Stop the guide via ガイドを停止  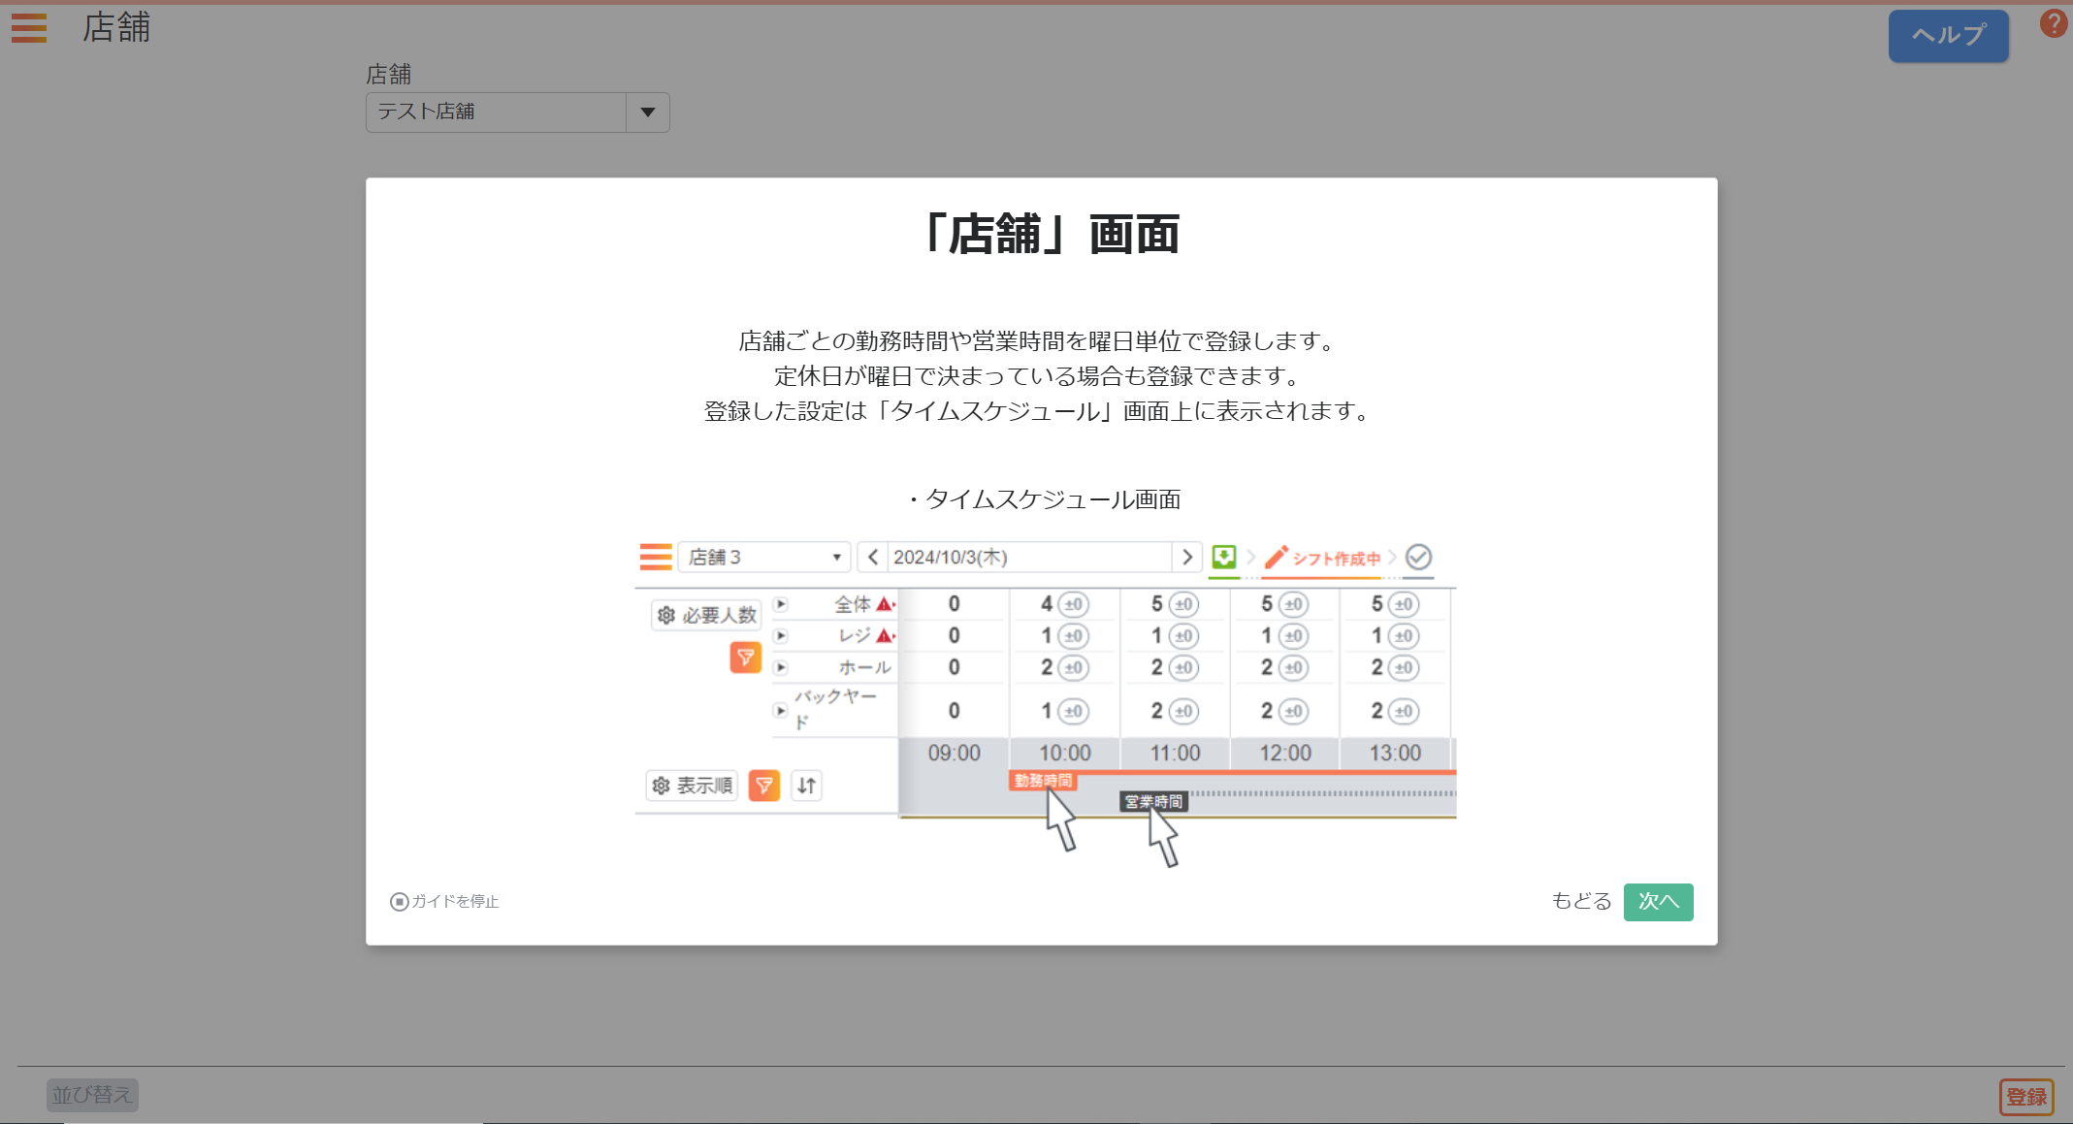point(445,902)
